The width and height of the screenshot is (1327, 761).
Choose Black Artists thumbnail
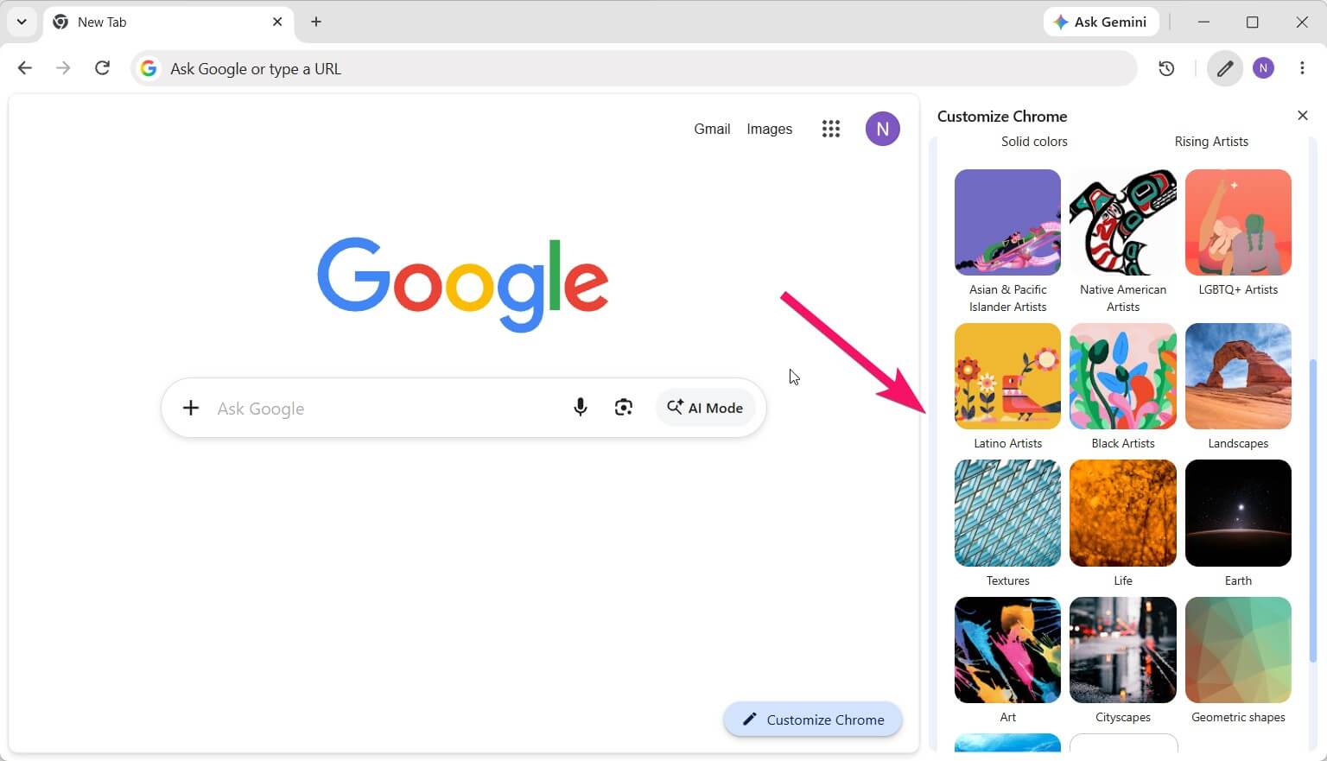(1123, 376)
